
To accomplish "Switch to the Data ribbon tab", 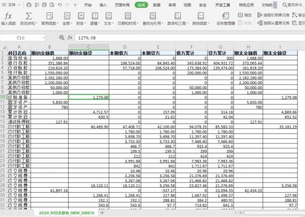I will (x=156, y=5).
